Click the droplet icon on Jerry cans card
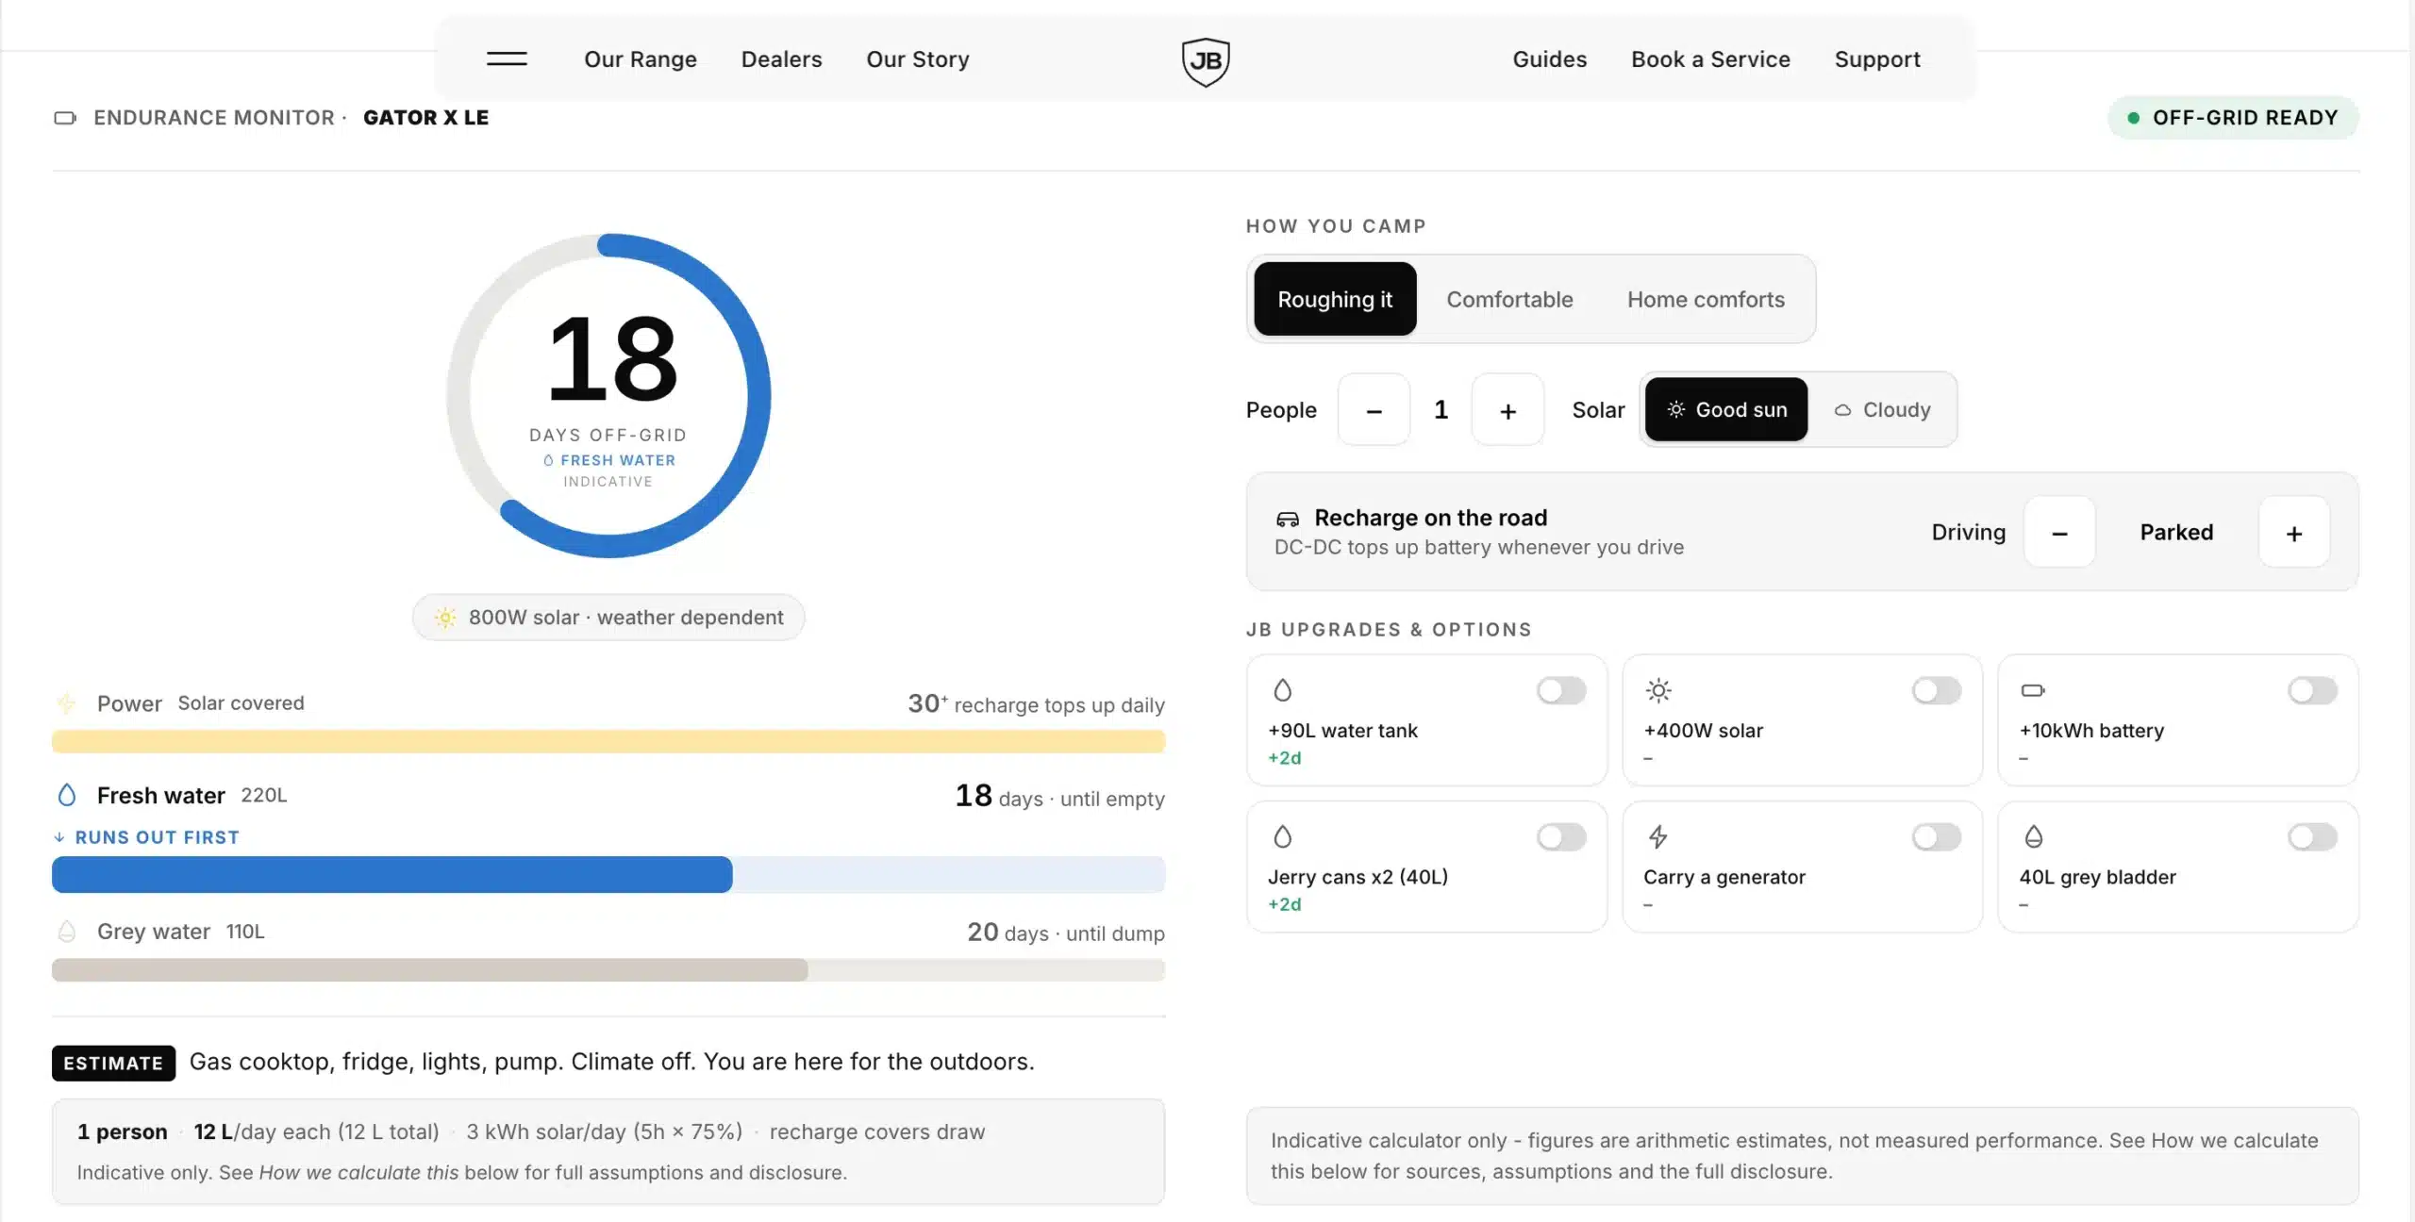Screen dimensions: 2415x1222 click(1282, 836)
